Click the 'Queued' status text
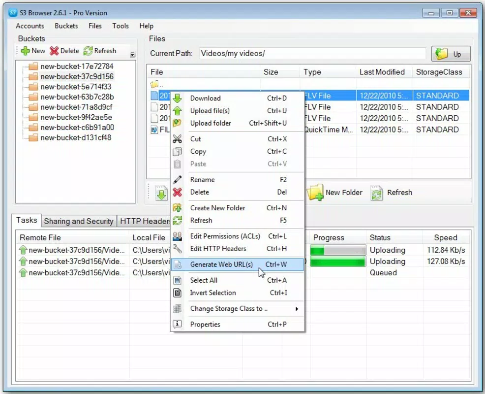Viewport: 485px width, 394px height. [383, 273]
